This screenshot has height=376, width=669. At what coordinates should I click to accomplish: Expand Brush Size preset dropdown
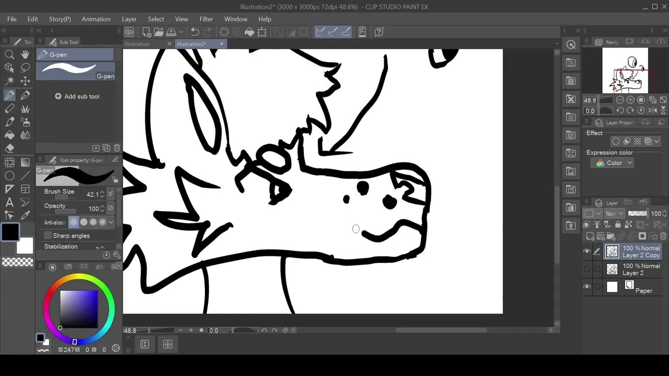pos(110,194)
